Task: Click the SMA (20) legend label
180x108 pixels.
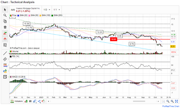Action: pos(22,15)
